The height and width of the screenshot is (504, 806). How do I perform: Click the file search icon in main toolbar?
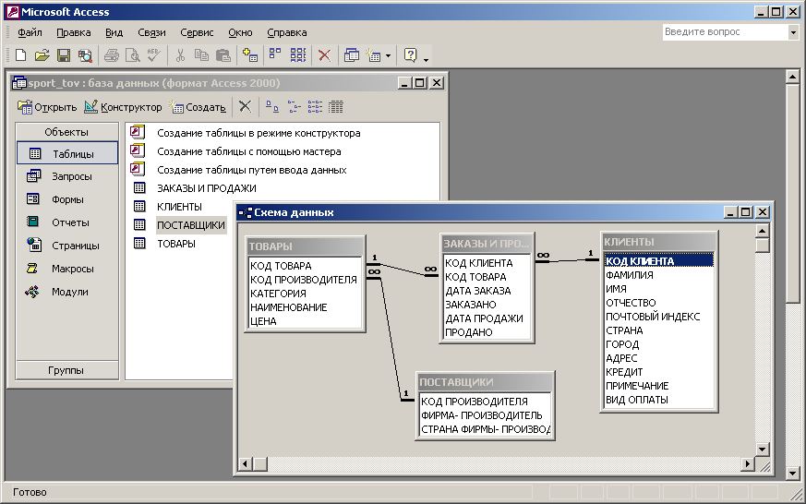pyautogui.click(x=85, y=55)
